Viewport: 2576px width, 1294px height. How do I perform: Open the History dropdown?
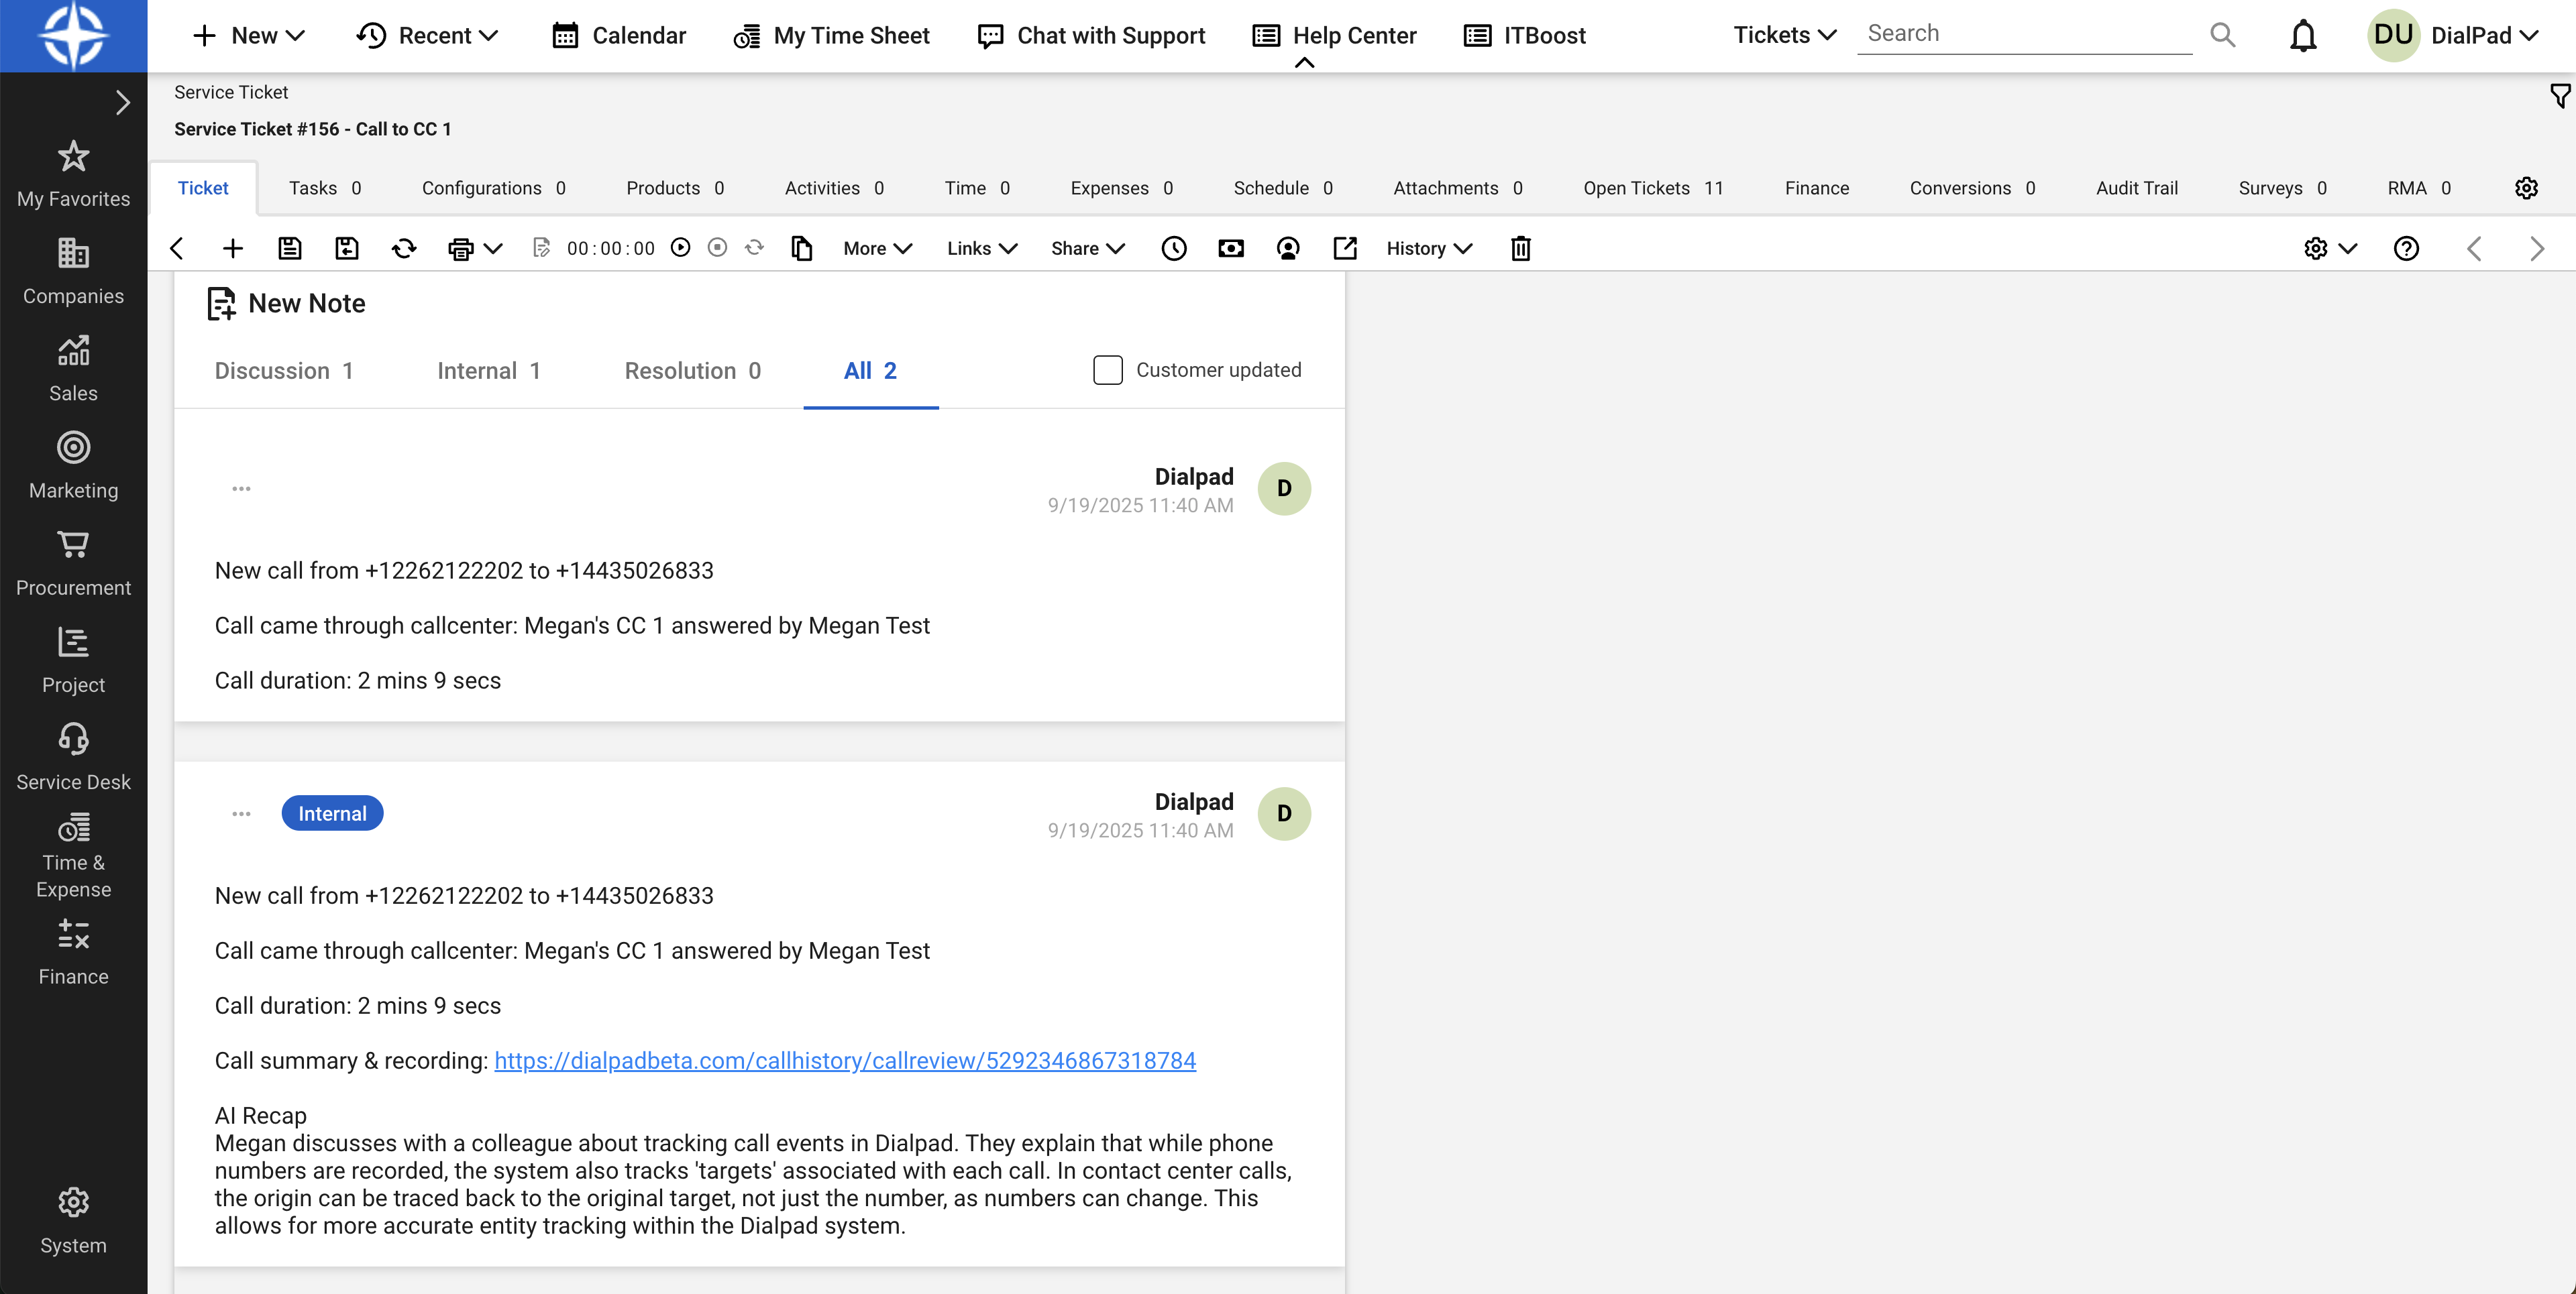[x=1430, y=248]
